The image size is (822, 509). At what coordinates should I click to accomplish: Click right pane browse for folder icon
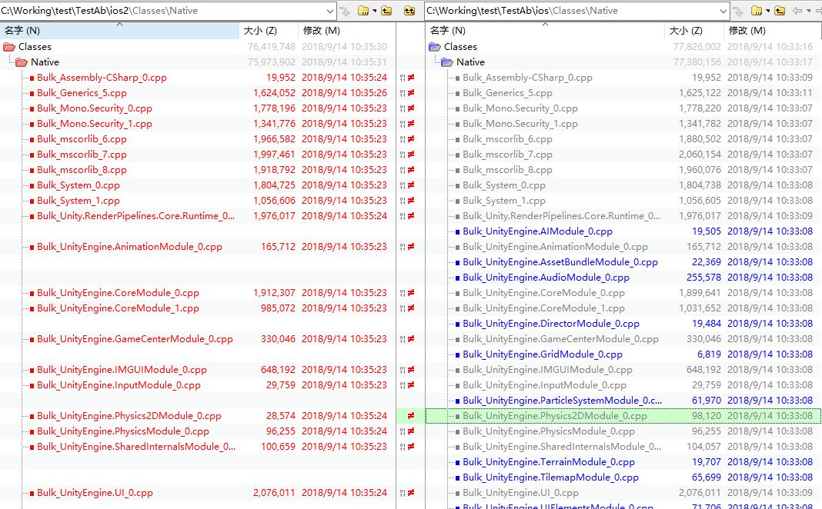[757, 11]
